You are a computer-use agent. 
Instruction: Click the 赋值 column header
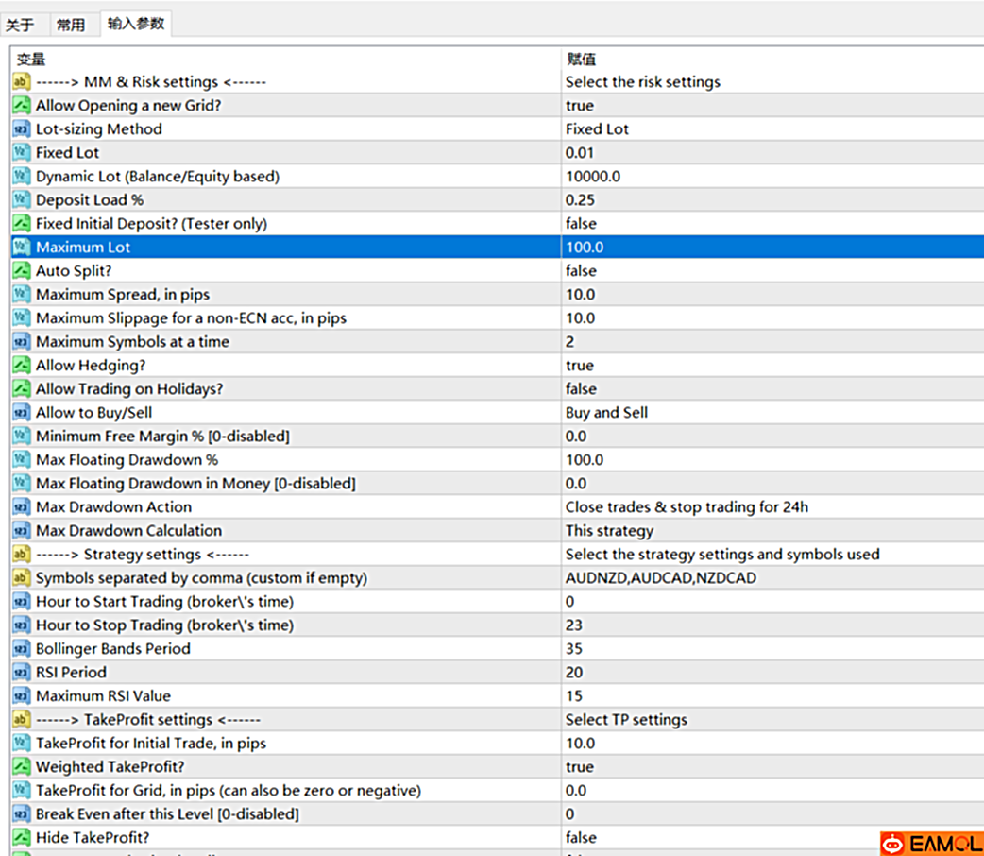580,60
